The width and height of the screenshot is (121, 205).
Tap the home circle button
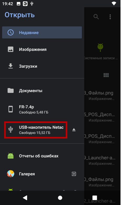pyautogui.click(x=60, y=198)
